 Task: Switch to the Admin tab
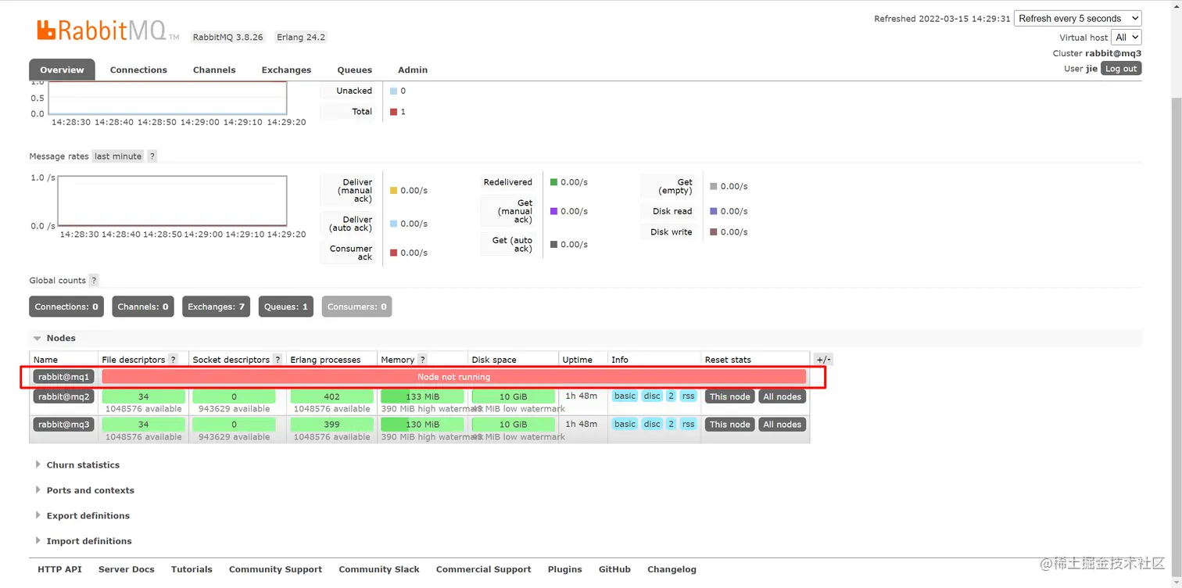pos(413,70)
